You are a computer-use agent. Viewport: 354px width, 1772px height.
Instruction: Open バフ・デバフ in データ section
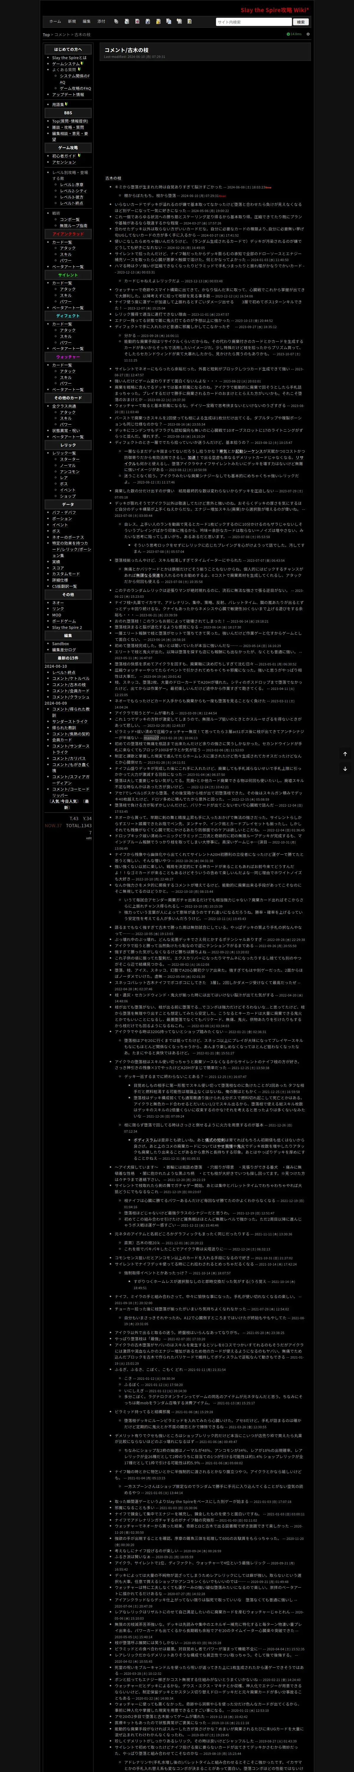point(64,512)
